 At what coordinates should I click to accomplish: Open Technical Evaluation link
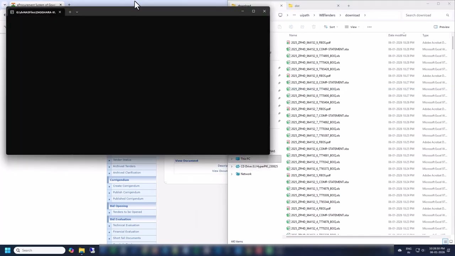click(x=126, y=225)
